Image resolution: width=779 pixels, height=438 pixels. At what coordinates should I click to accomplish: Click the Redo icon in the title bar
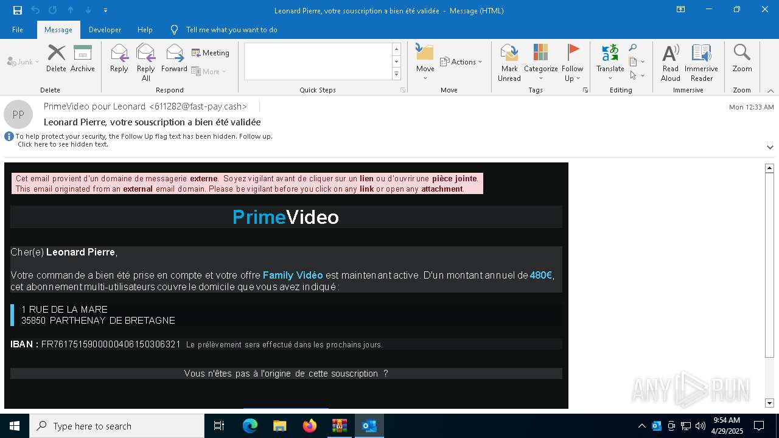click(53, 10)
